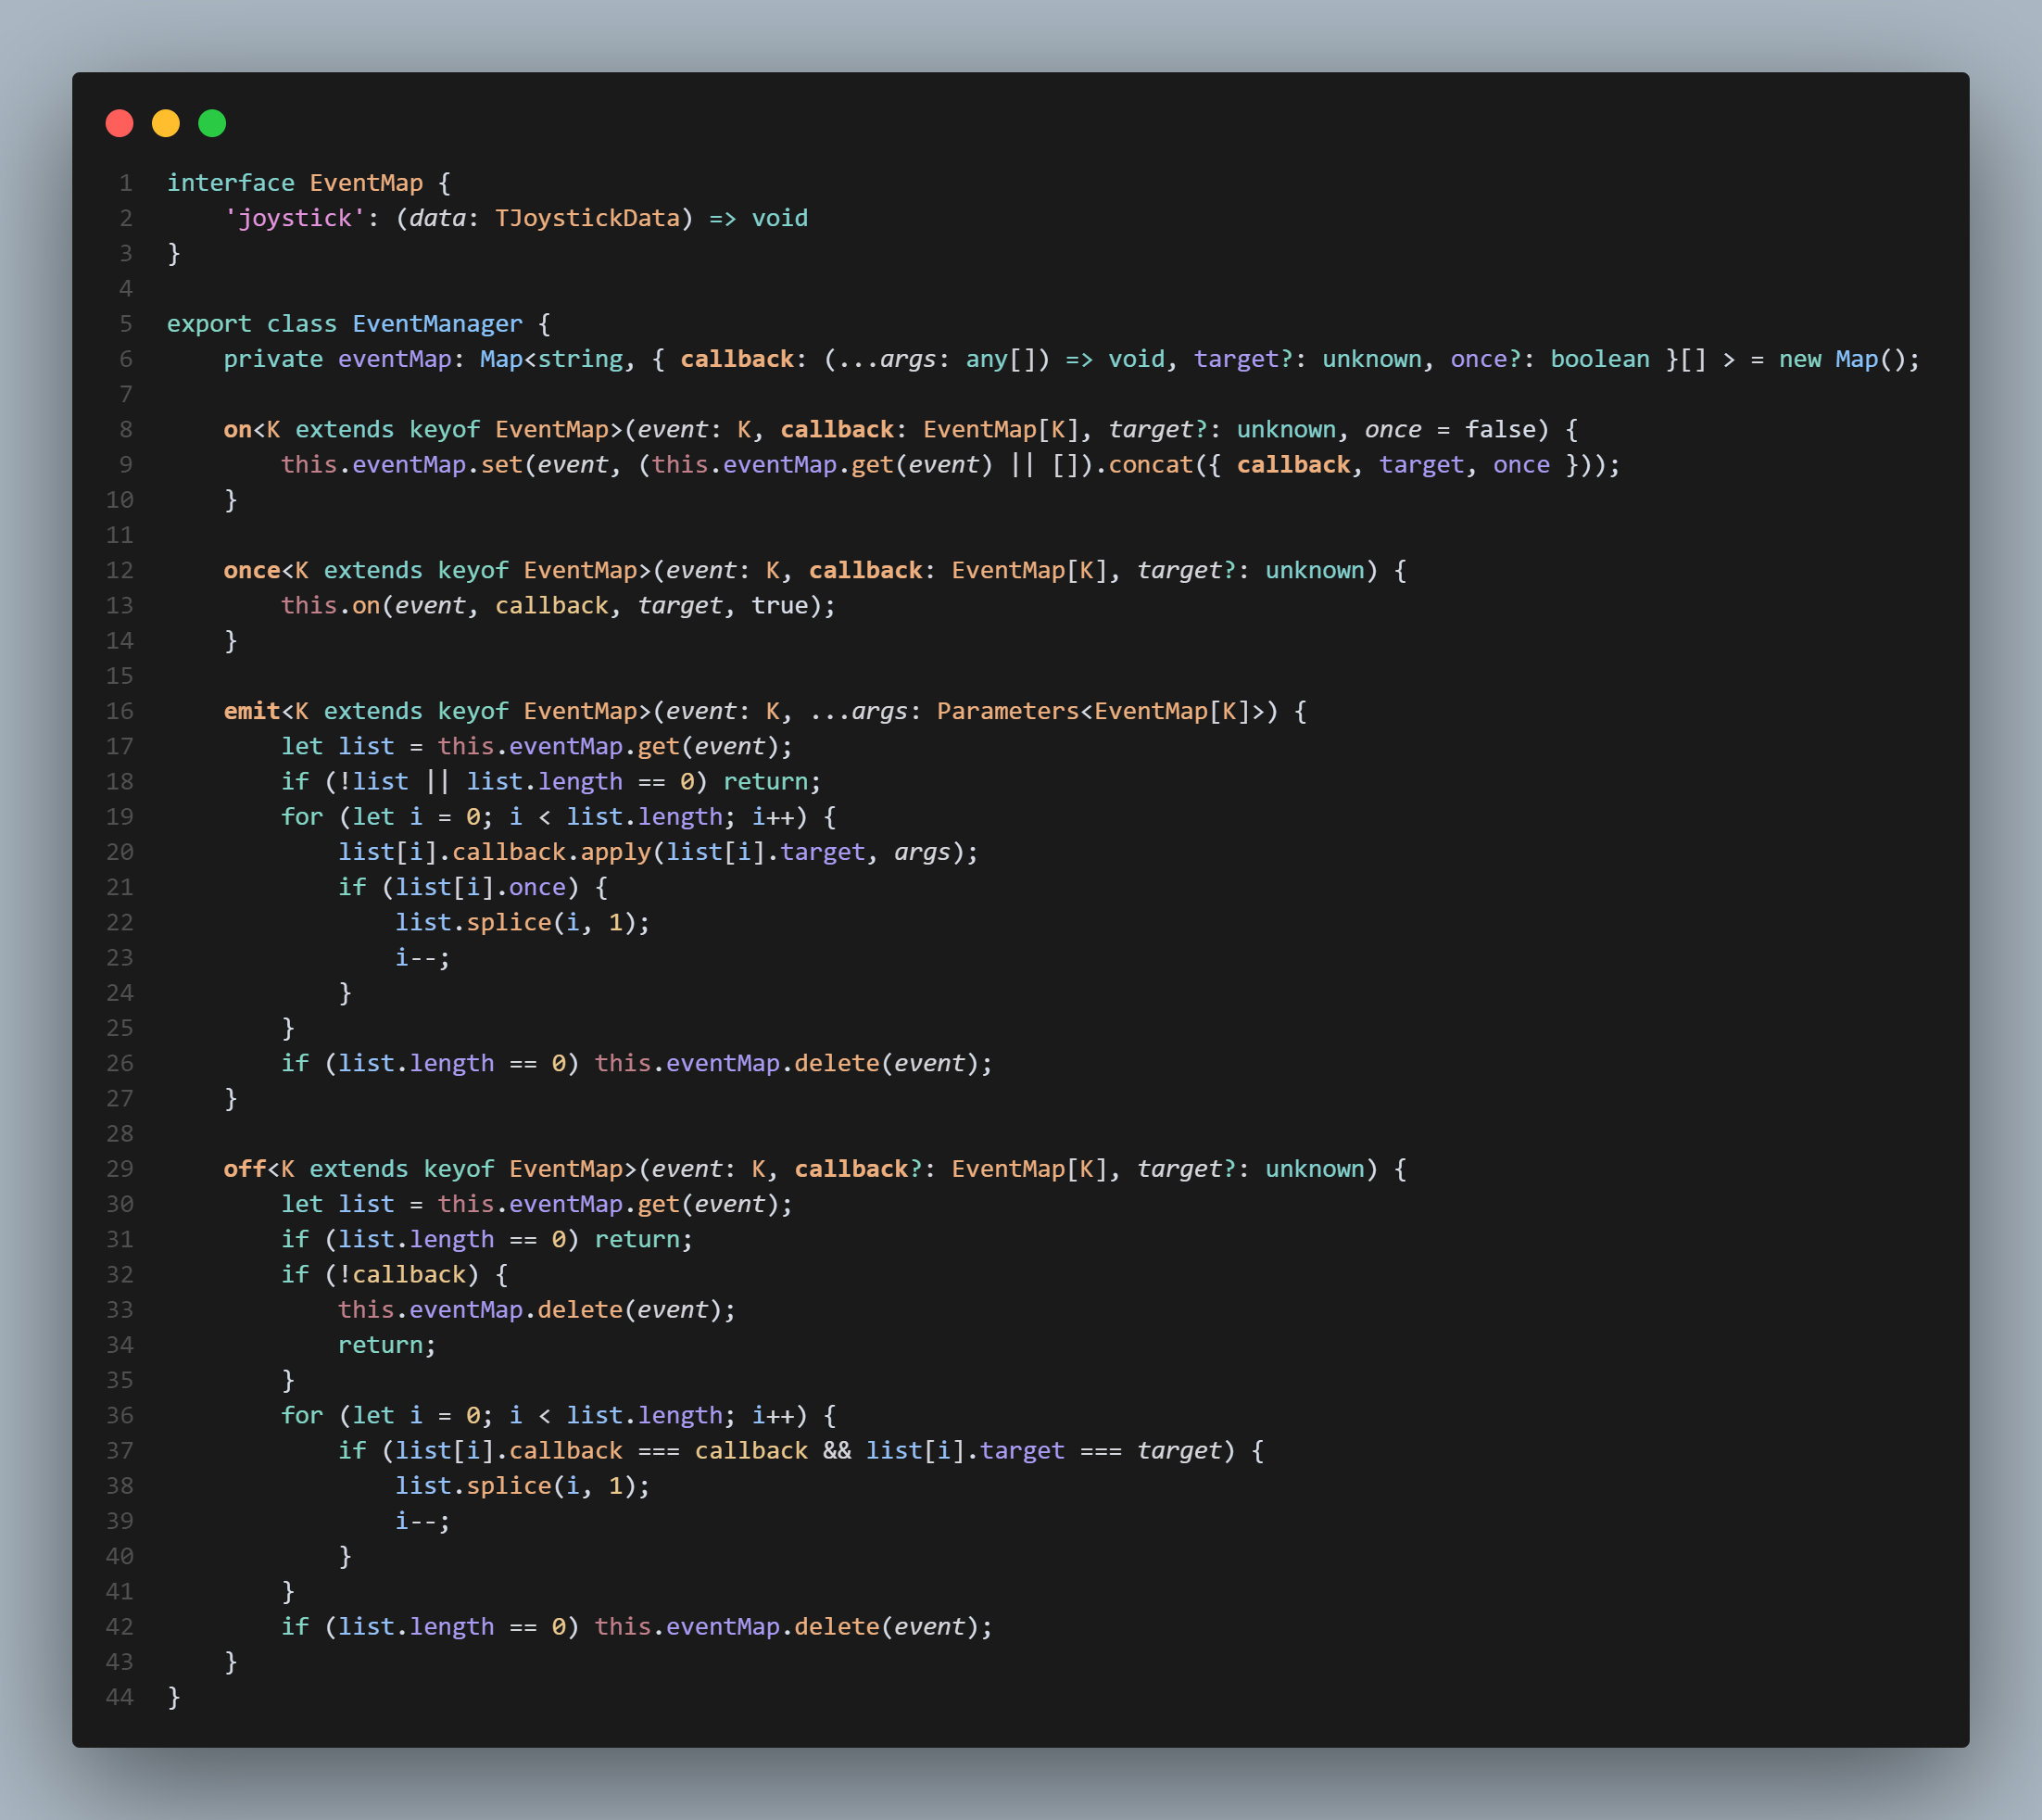Click line number 44 in gutter
This screenshot has height=1820, width=2042.
tap(120, 1697)
